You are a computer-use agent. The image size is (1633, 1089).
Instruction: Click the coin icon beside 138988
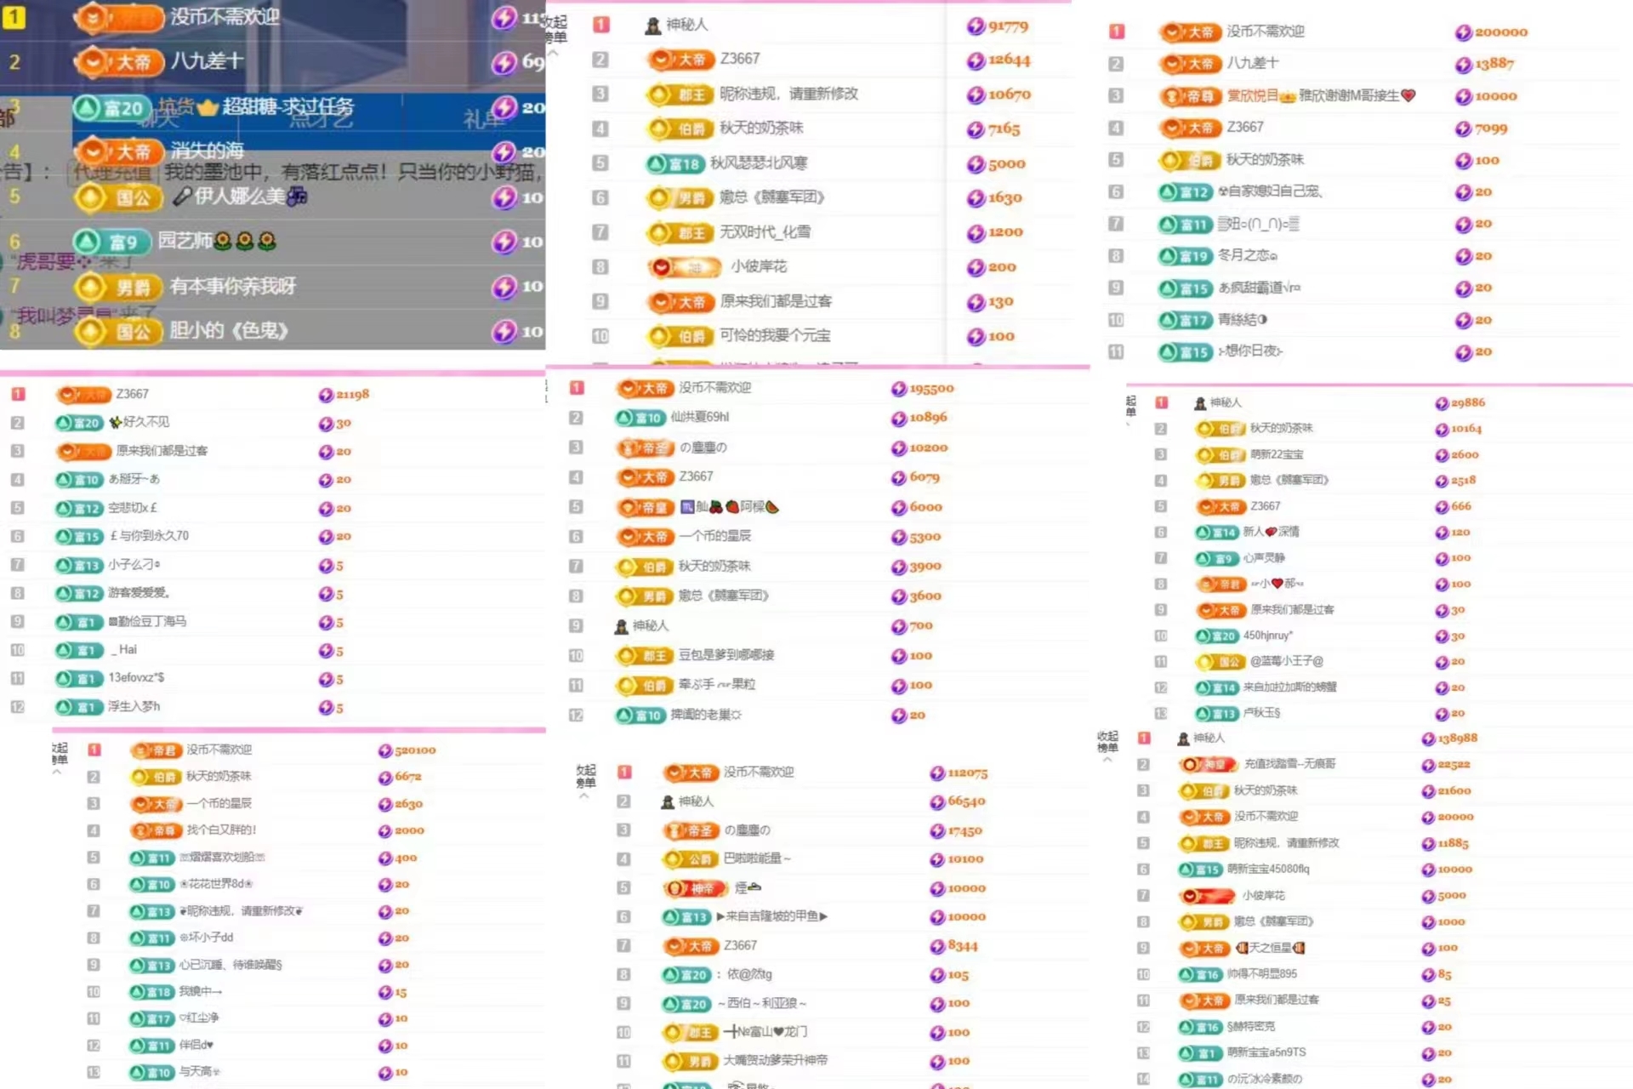click(1429, 738)
